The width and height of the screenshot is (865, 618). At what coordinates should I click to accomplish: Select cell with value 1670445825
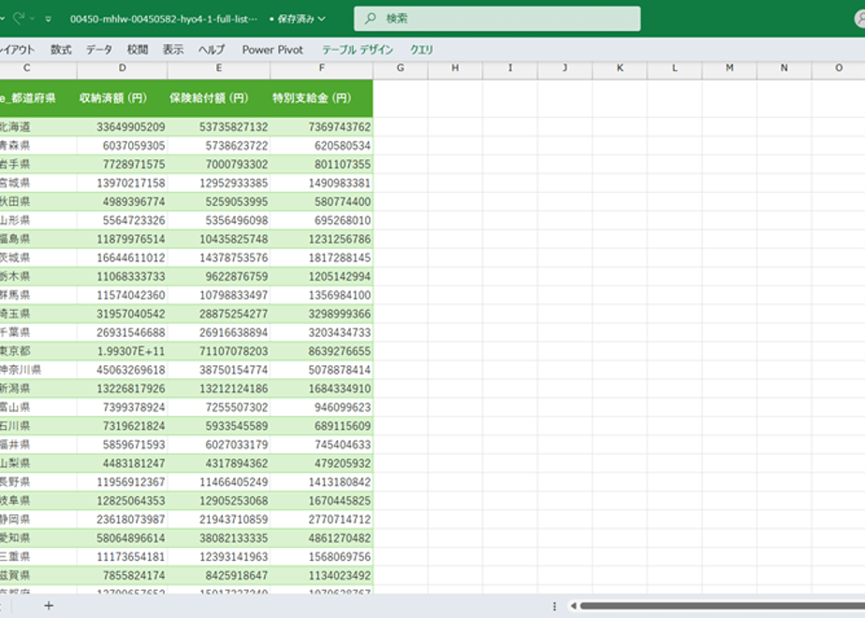(322, 501)
